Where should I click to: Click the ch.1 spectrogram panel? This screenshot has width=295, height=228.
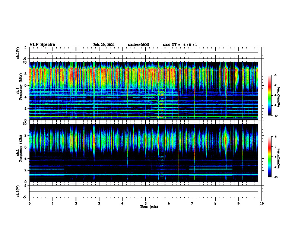143,91
